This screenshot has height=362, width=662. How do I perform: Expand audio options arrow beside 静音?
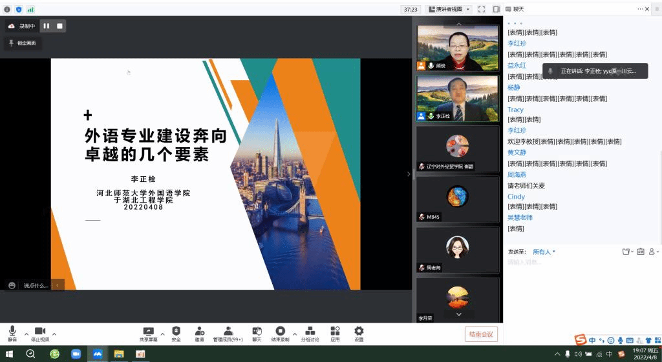[27, 334]
